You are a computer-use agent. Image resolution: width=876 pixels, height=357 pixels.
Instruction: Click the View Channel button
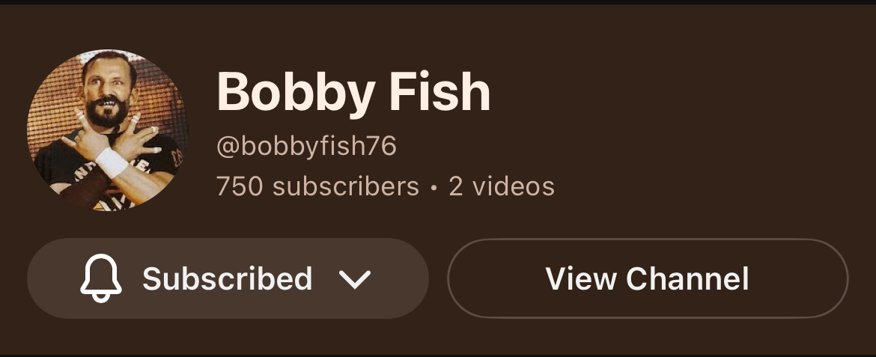(648, 278)
